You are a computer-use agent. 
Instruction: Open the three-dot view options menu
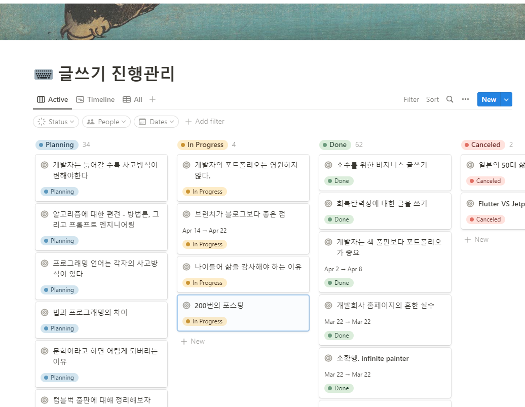465,99
